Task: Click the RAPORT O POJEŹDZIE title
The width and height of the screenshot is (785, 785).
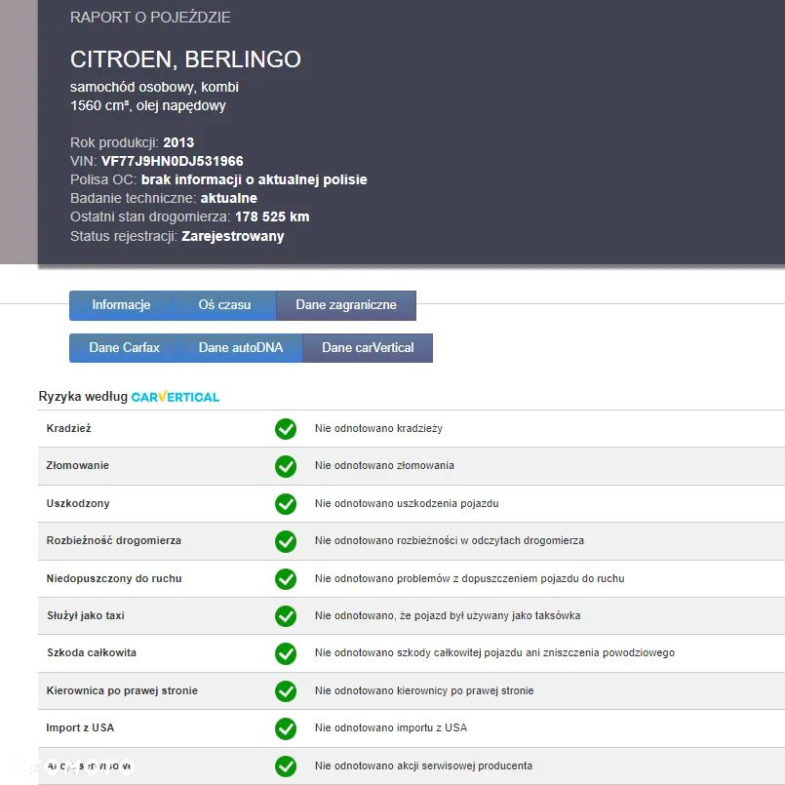Action: pyautogui.click(x=150, y=18)
